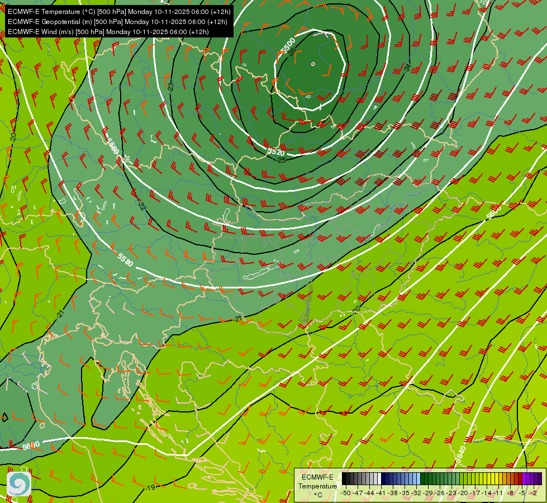Click the swirl logo icon in the corner
Image resolution: width=547 pixels, height=503 pixels.
pos(19,484)
